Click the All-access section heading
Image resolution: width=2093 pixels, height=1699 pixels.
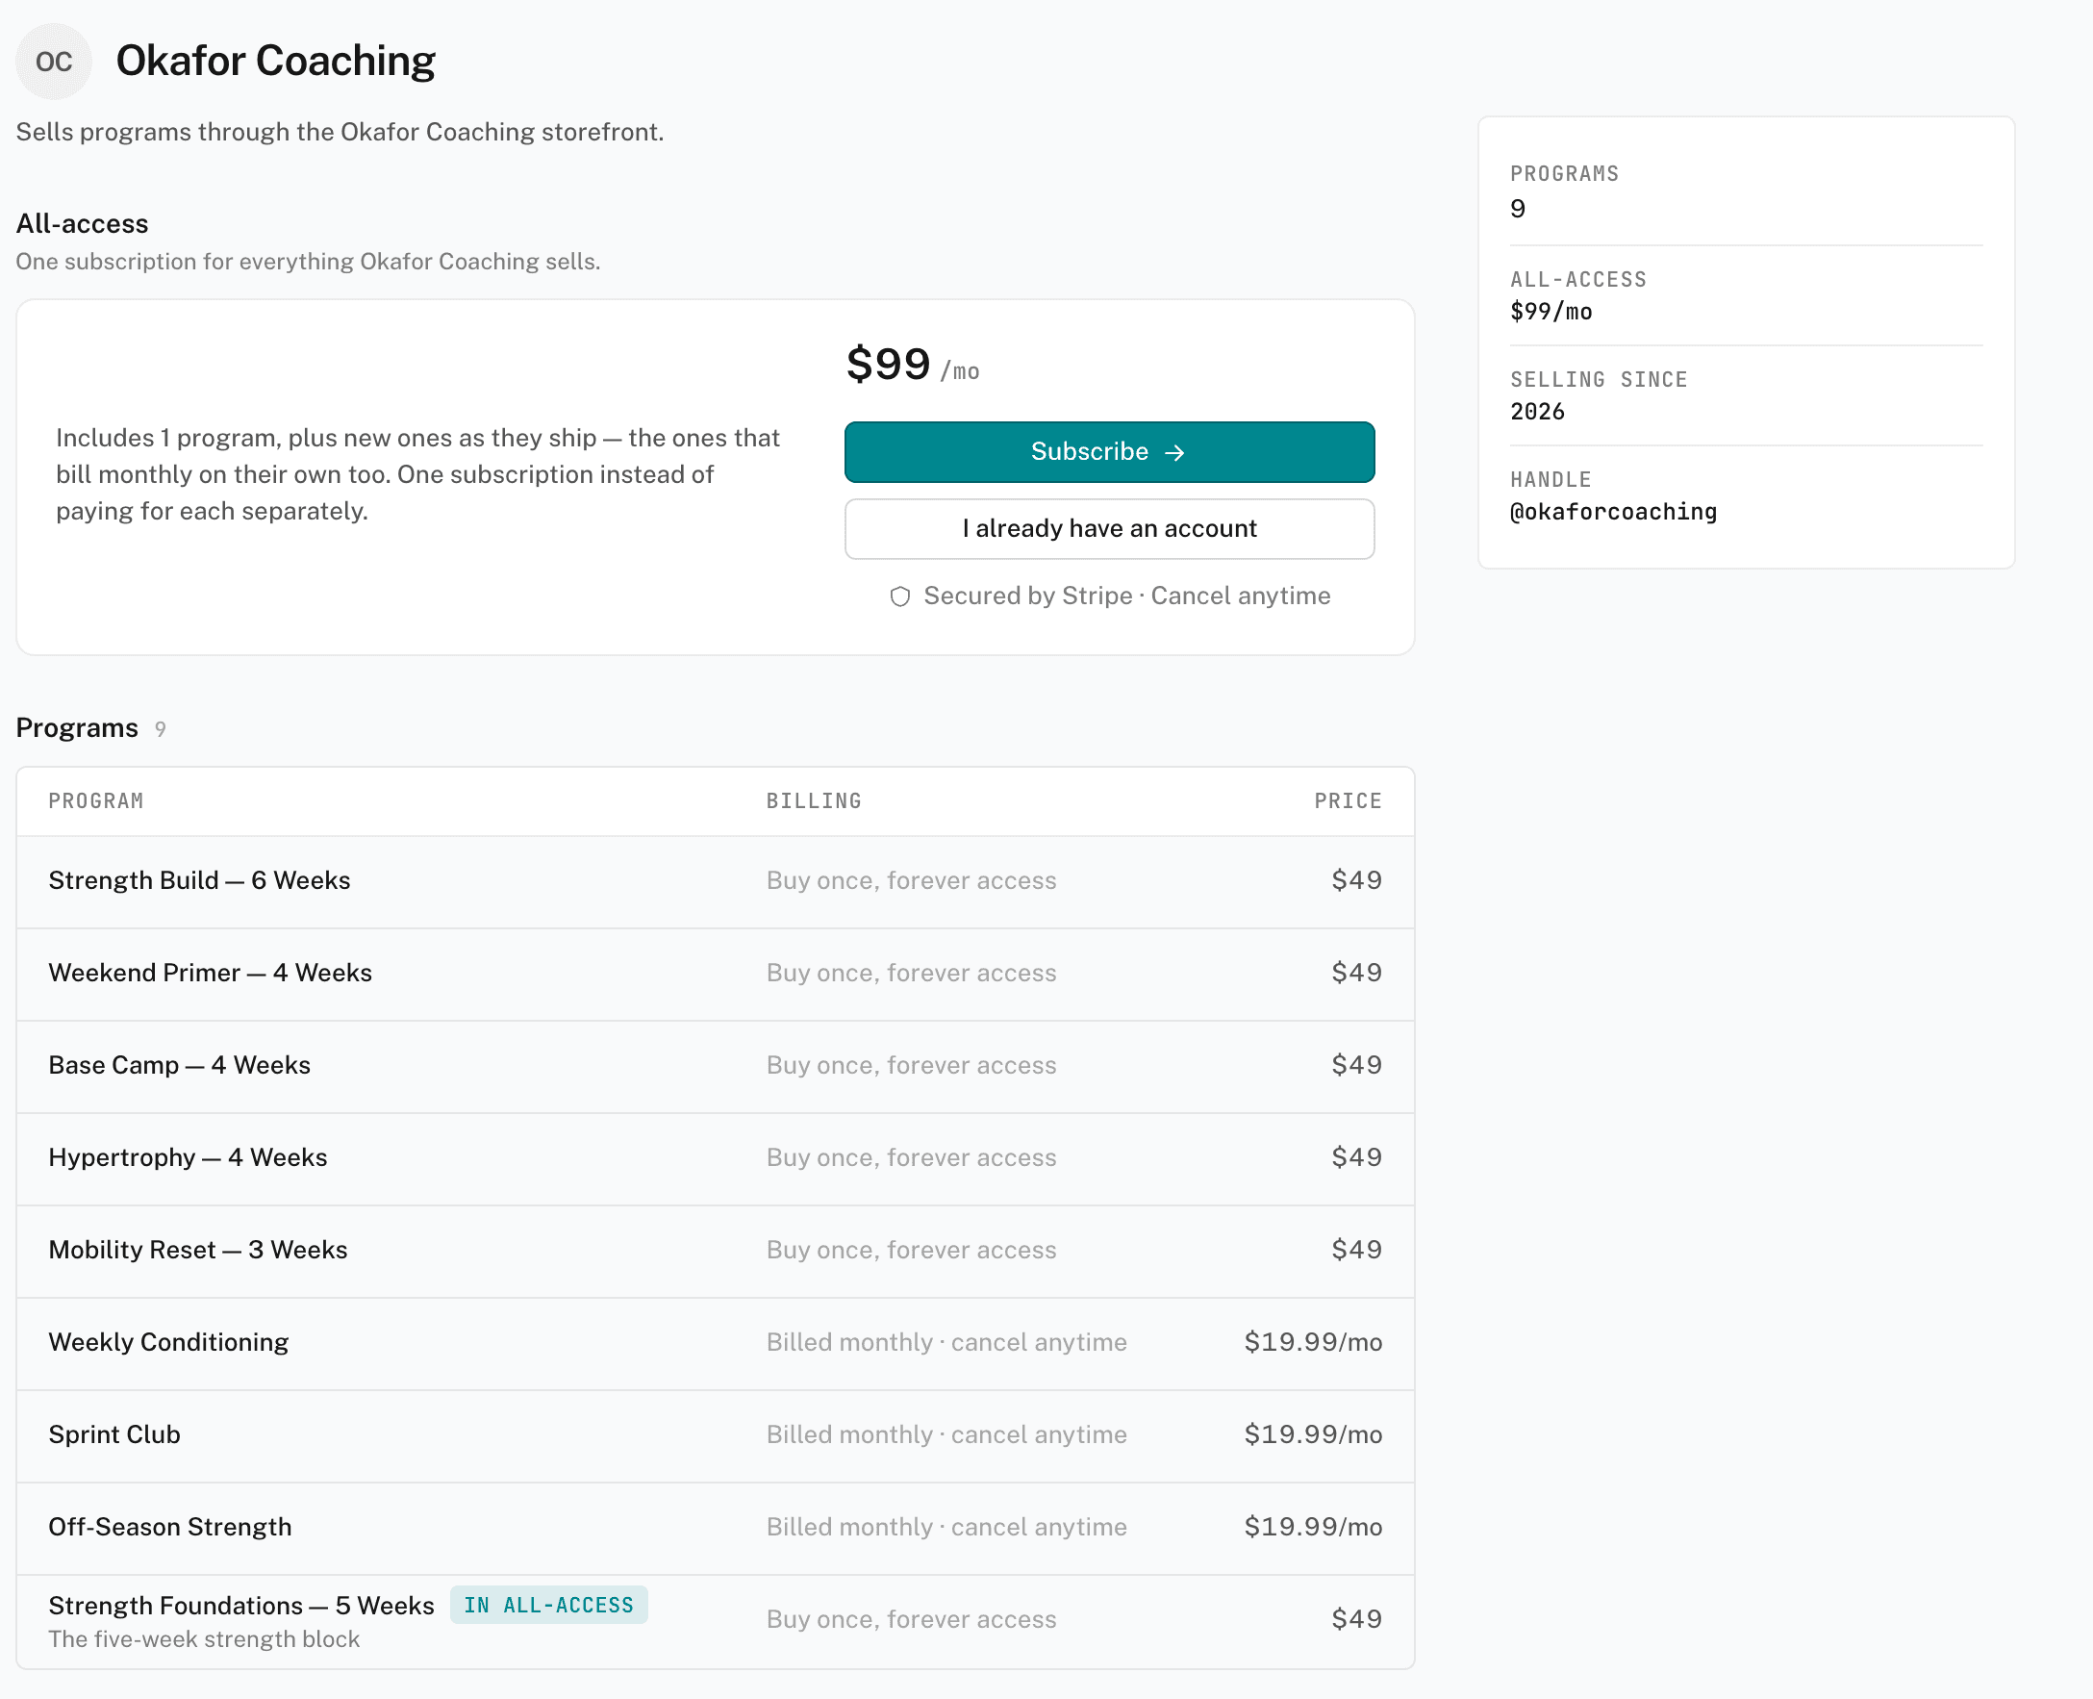82,223
